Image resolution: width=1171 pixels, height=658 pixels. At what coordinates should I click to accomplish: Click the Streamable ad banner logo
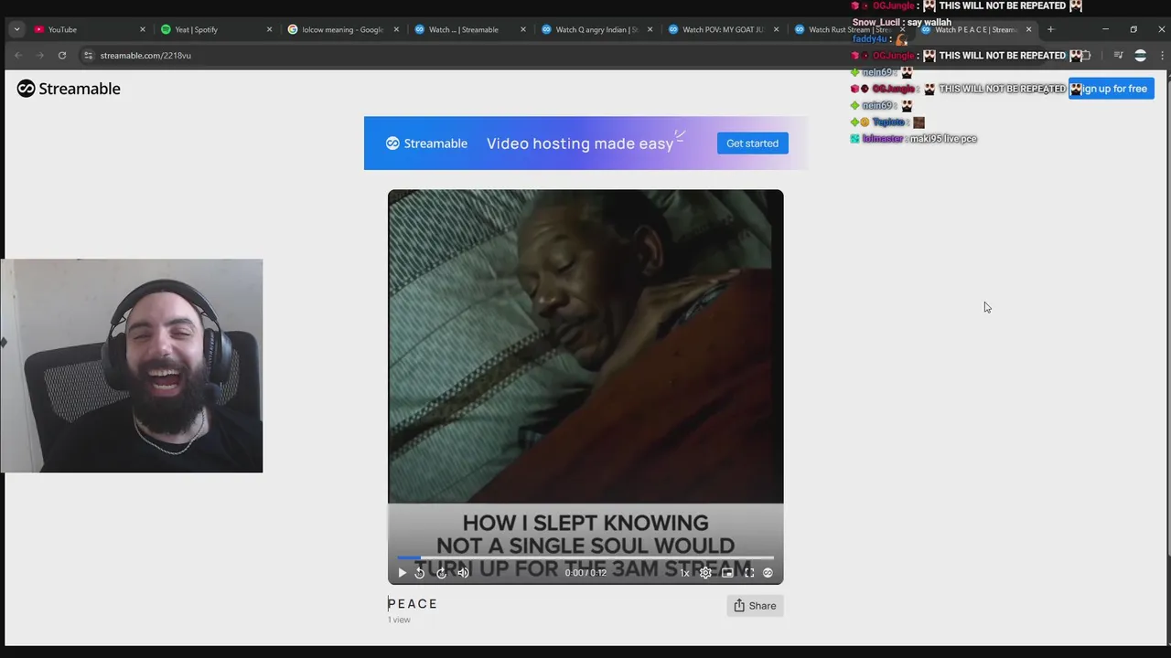[x=426, y=143]
